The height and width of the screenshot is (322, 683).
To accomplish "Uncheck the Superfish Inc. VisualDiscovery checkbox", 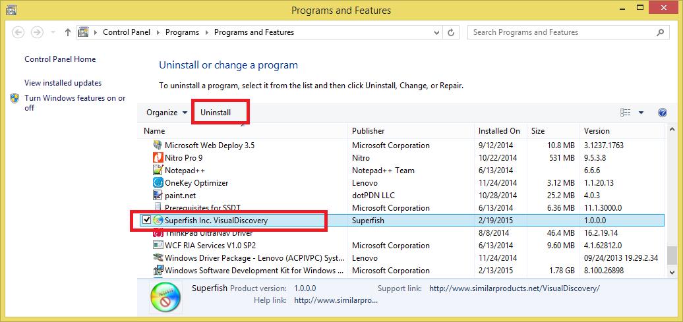I will coord(147,220).
